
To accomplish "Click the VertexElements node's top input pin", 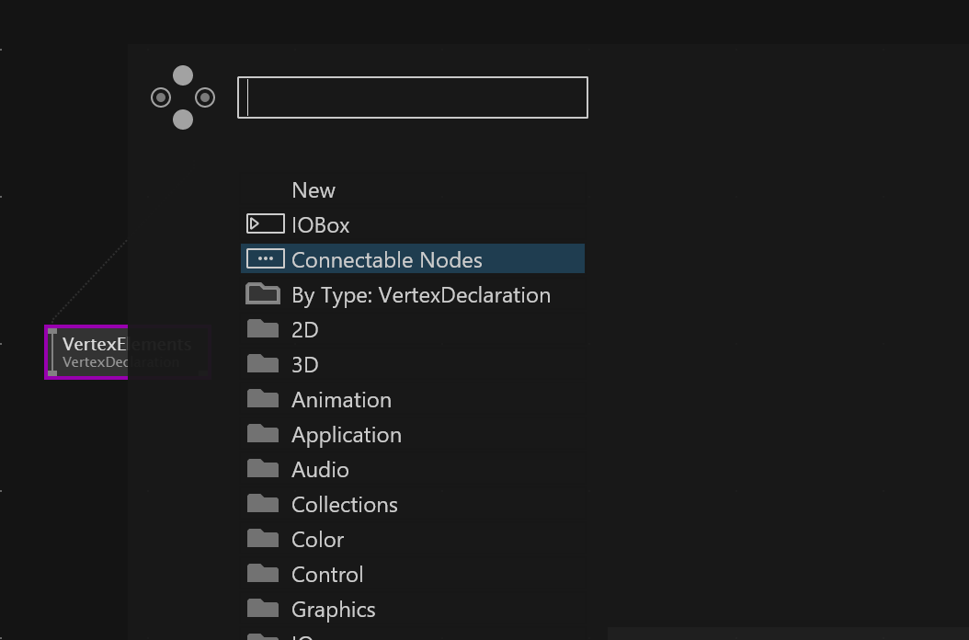I will tap(52, 331).
